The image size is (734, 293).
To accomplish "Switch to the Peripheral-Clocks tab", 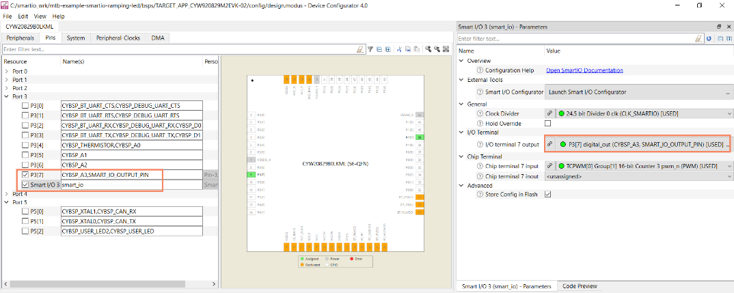I will click(x=118, y=38).
